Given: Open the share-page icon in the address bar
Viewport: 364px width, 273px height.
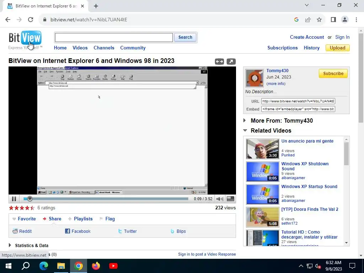Looking at the screenshot, I should (x=308, y=20).
